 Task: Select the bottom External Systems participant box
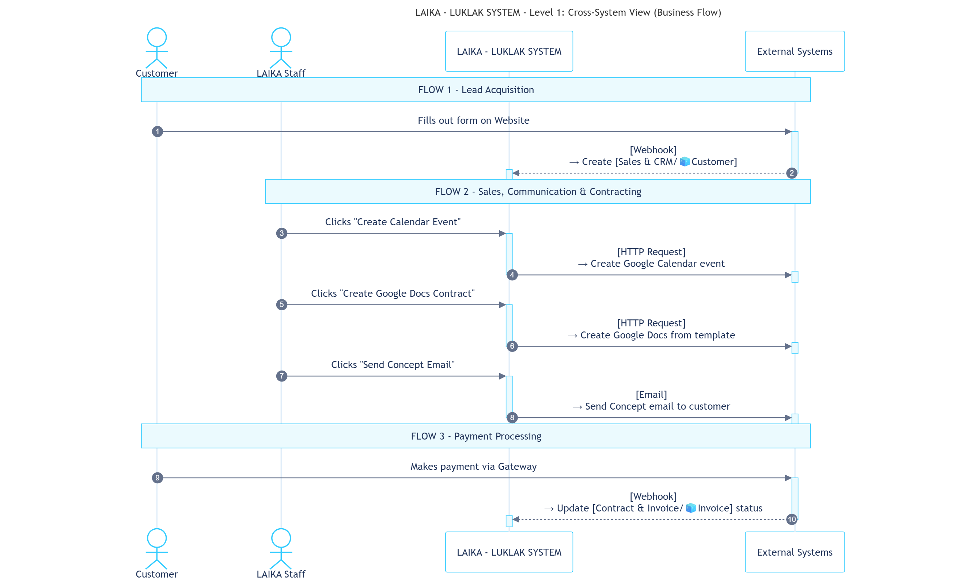pyautogui.click(x=795, y=552)
